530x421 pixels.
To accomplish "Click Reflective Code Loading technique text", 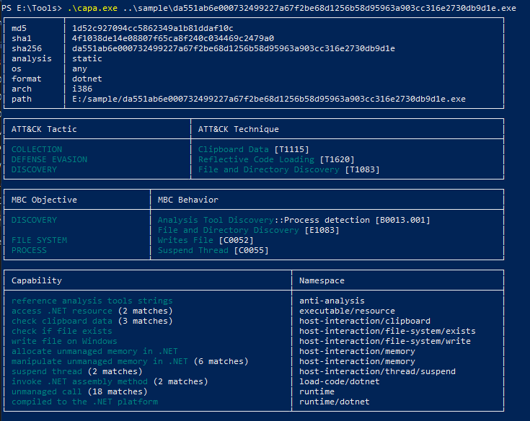I will point(256,159).
